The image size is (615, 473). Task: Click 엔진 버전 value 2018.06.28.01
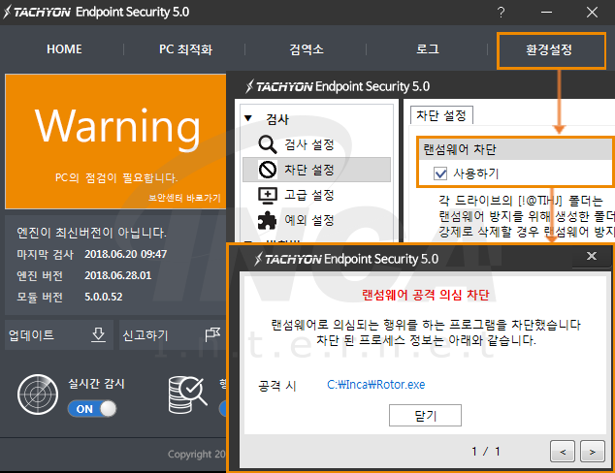click(x=117, y=275)
